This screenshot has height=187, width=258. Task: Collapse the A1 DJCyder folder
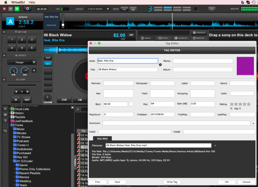tap(12, 161)
